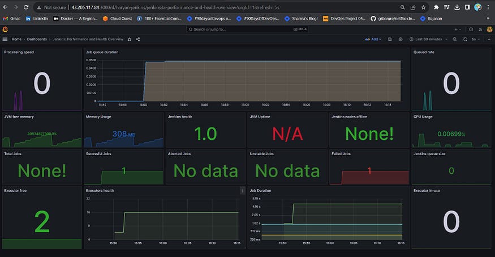The width and height of the screenshot is (495, 257).
Task: Click the JVM Uptime panel title
Action: [260, 117]
